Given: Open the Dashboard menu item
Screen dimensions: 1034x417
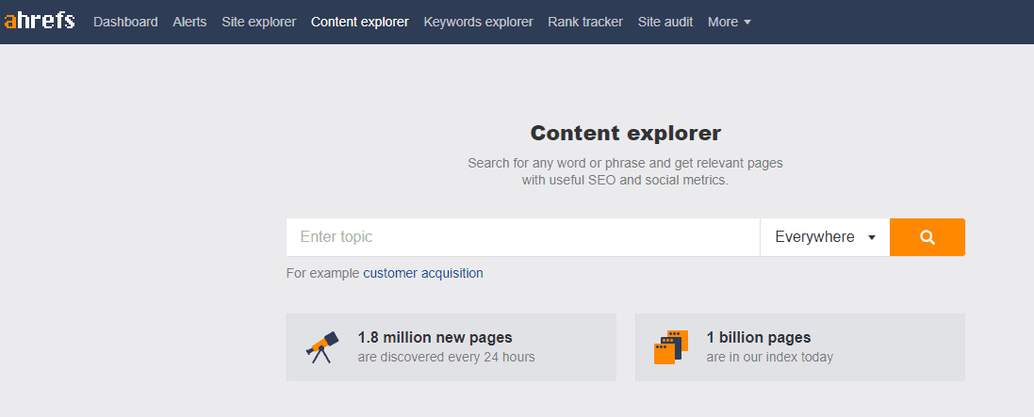Looking at the screenshot, I should click(125, 22).
